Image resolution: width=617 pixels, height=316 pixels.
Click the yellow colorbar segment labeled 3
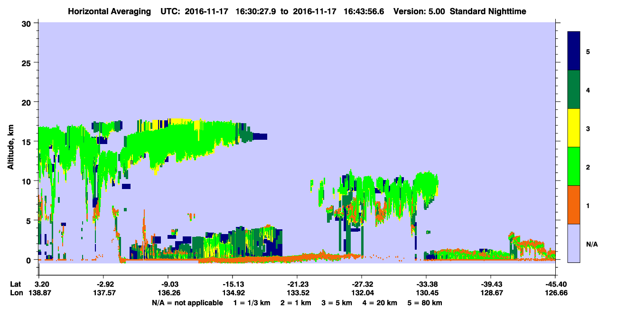pyautogui.click(x=574, y=127)
